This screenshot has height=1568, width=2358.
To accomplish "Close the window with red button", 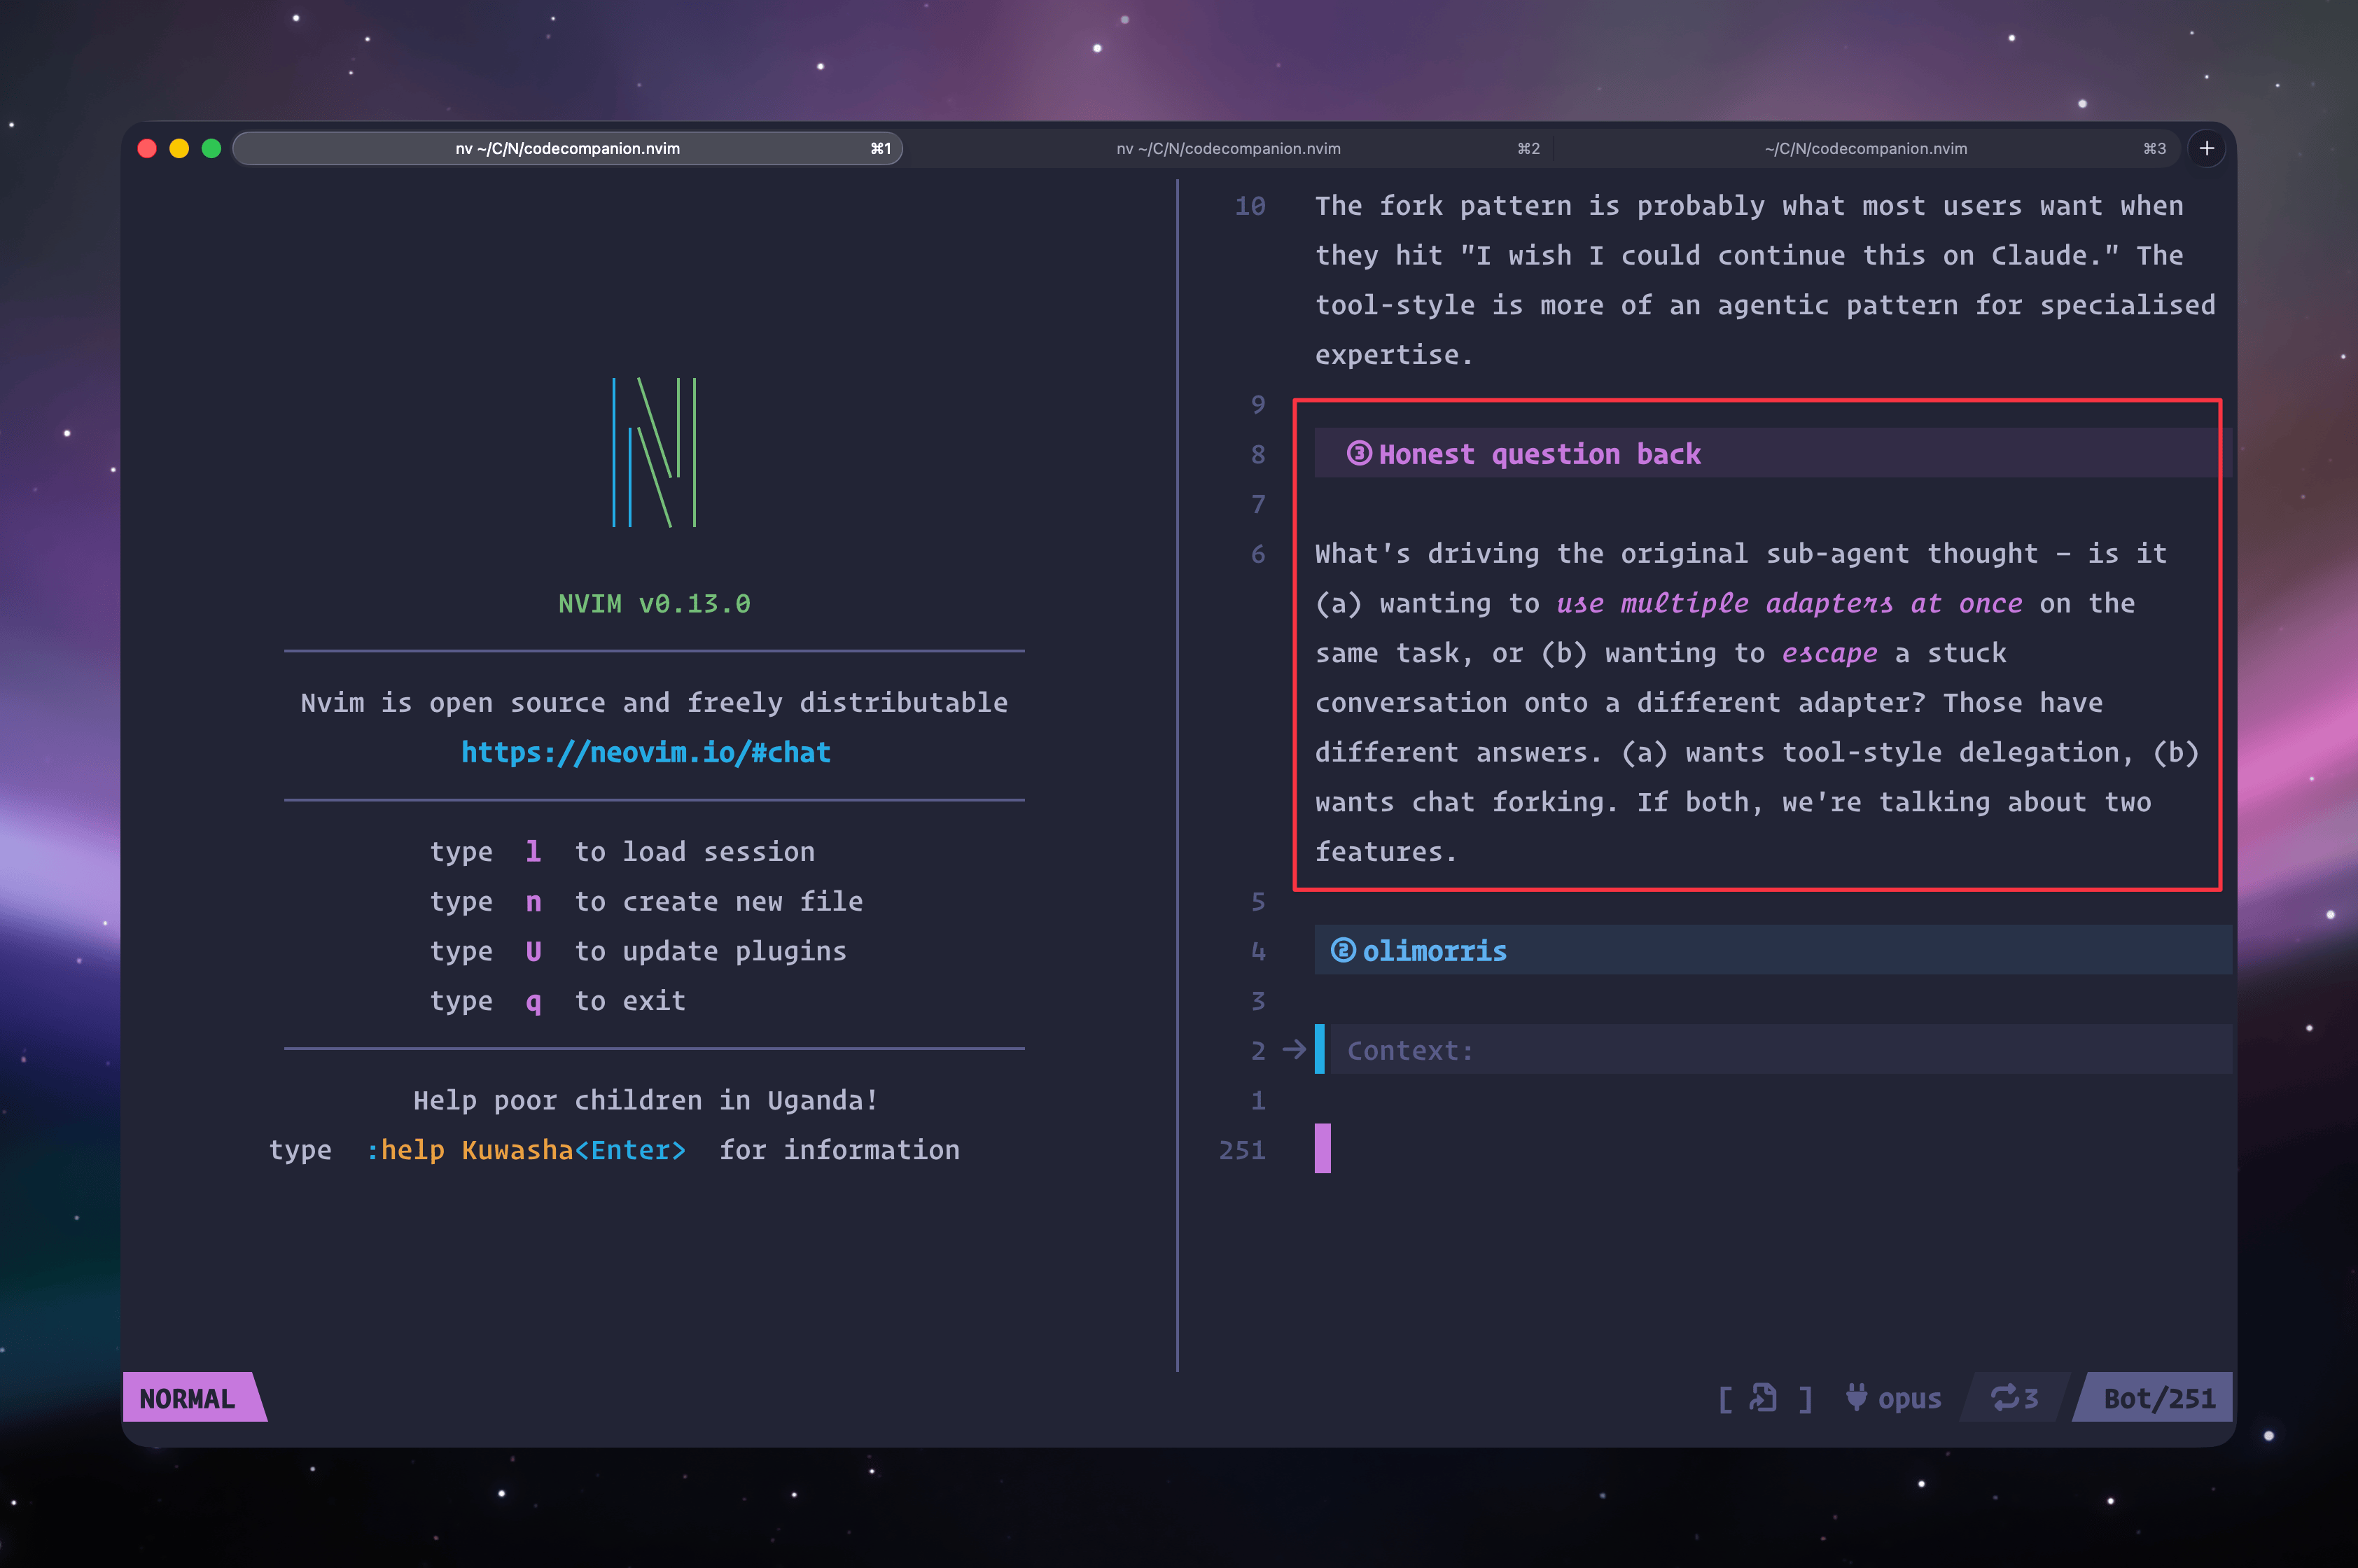I will (147, 148).
